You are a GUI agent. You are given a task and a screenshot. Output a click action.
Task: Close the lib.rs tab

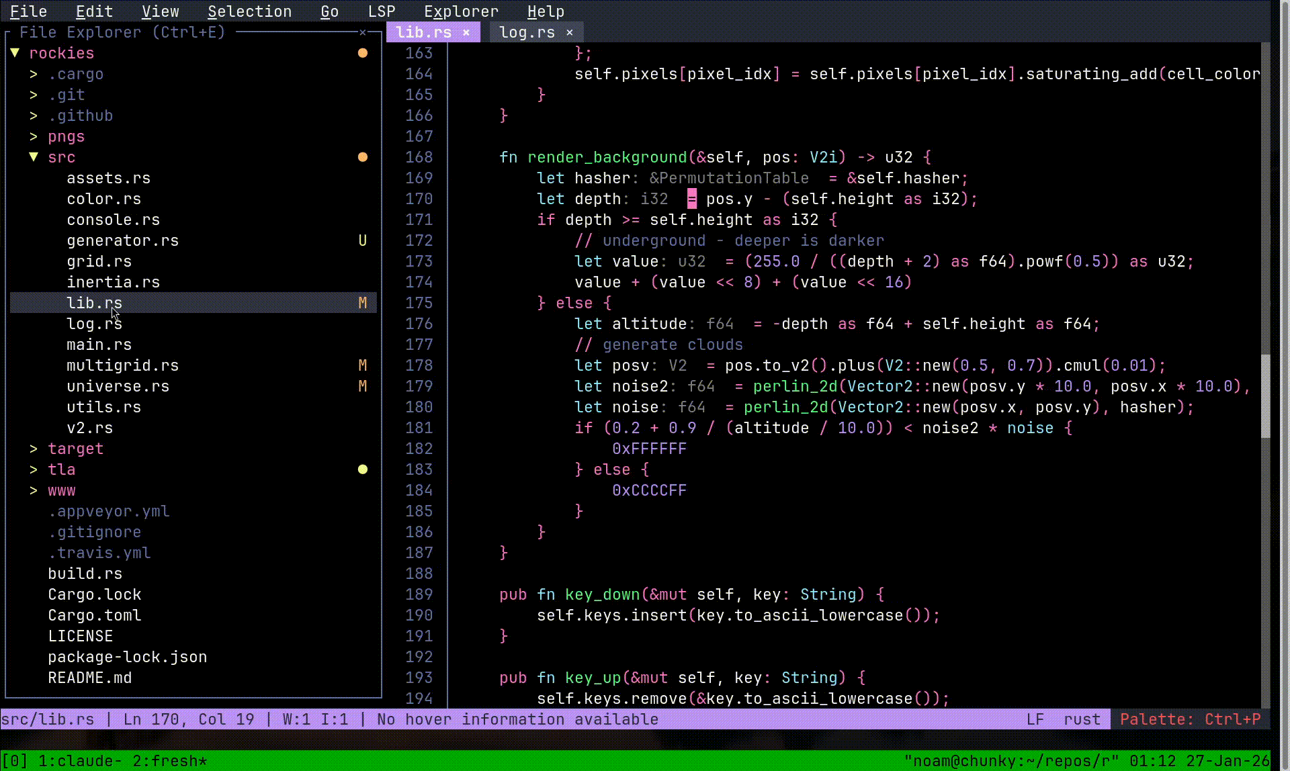pyautogui.click(x=466, y=32)
